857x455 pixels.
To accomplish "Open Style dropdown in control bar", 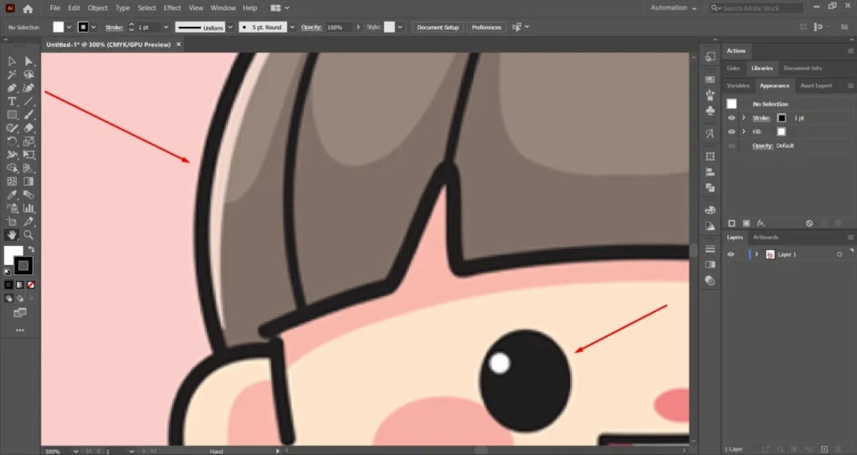I will [x=400, y=28].
